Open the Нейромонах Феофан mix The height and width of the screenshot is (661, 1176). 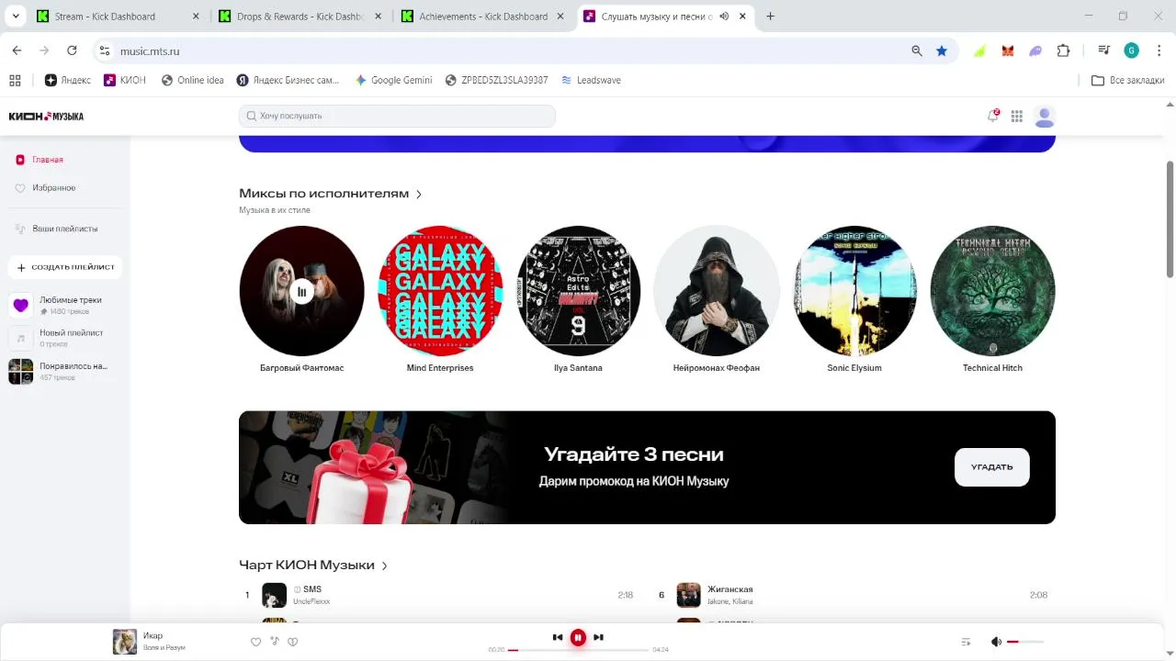717,291
